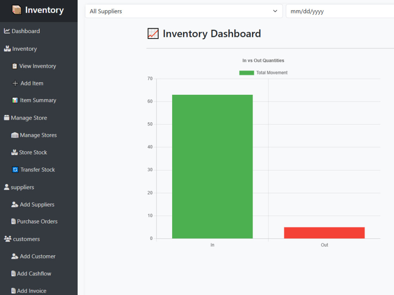
Task: Click the View Inventory clipboard icon
Action: tap(15, 66)
